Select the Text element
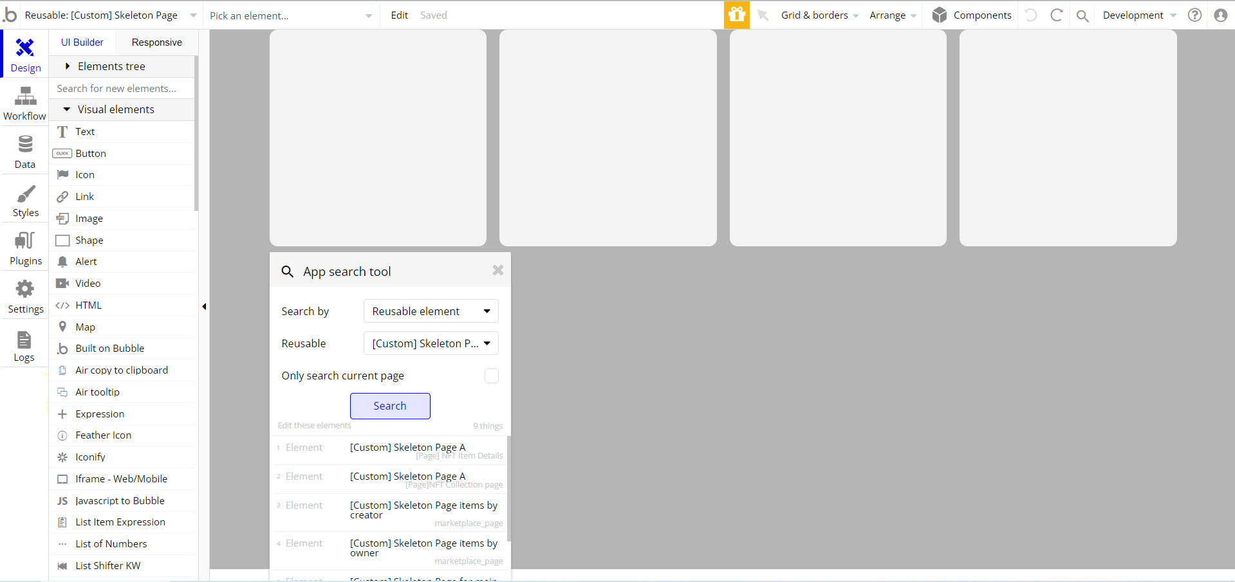Viewport: 1235px width, 582px height. point(122,132)
